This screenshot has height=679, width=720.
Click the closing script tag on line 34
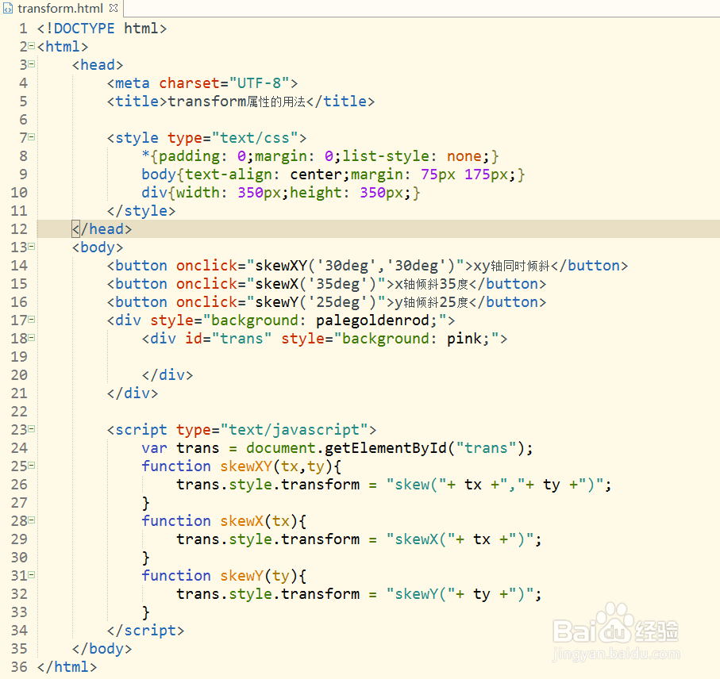coord(145,631)
